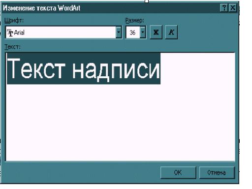Toggle italic with the К button

tap(171, 32)
